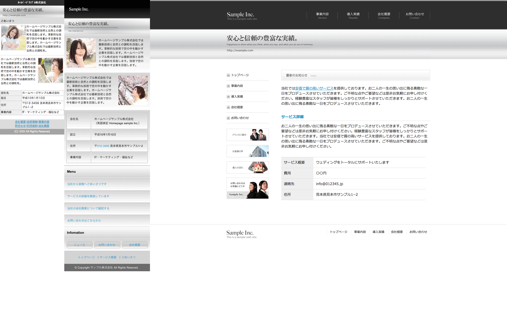Screen dimensions: 507x321
Task: Click the Sample Inc. logo in dark desktop header
Action: [x=240, y=14]
